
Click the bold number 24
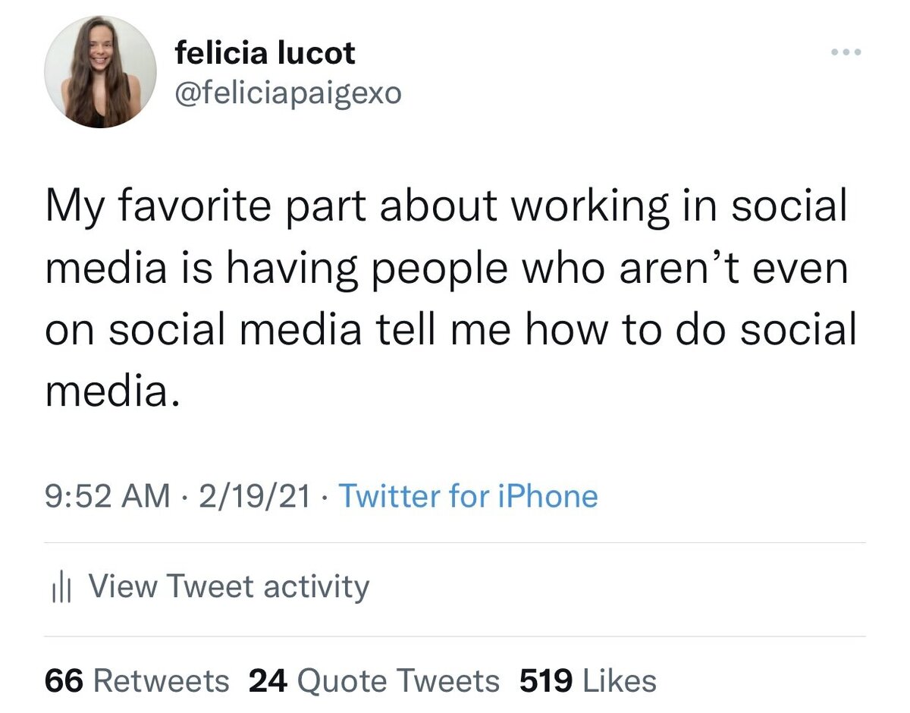click(x=268, y=680)
